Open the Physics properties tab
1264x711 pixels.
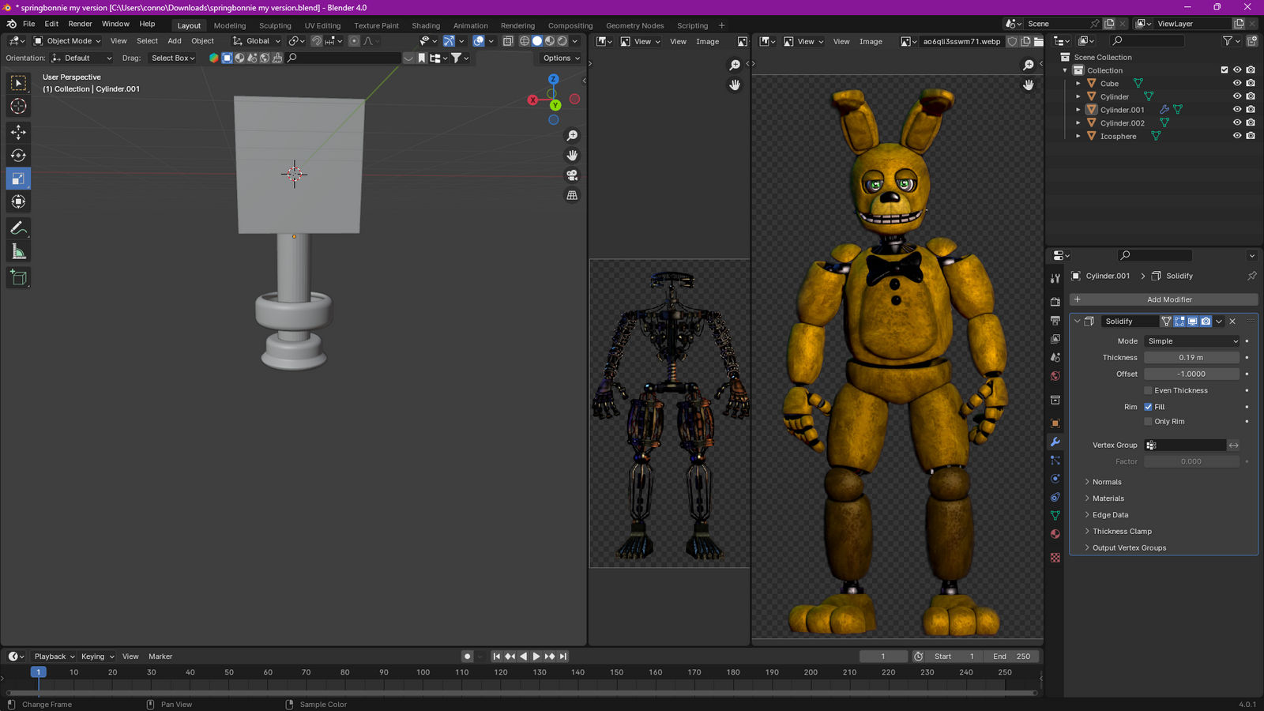pyautogui.click(x=1055, y=479)
